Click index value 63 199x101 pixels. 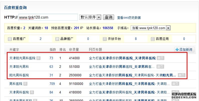point(51,67)
